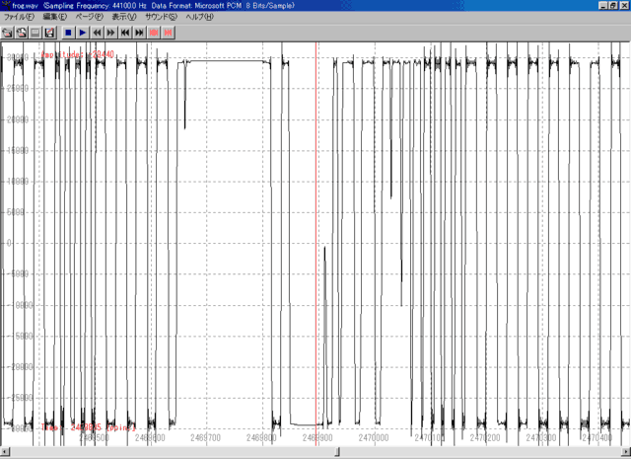This screenshot has height=459, width=631.
Task: Open the ファイル(F) menu
Action: [20, 18]
